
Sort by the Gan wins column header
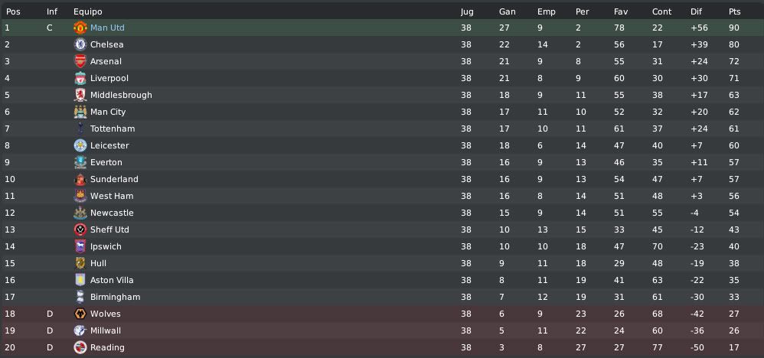tap(508, 11)
